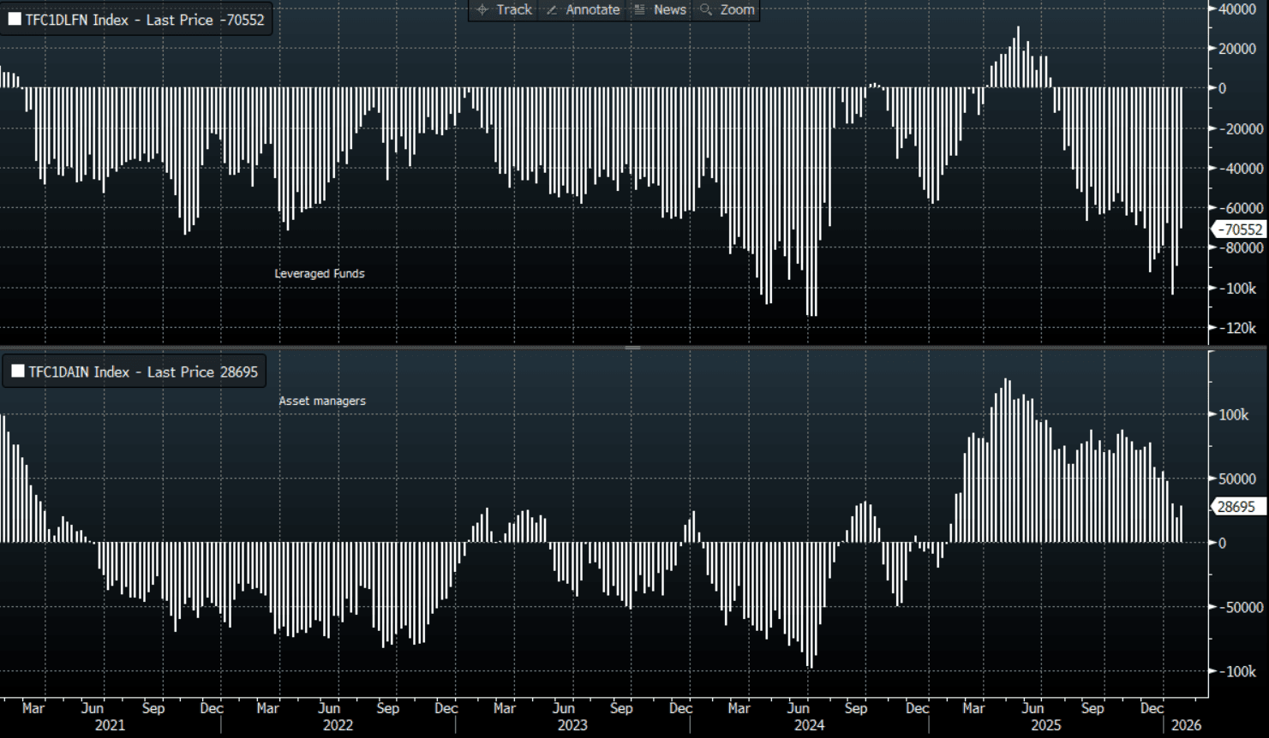Viewport: 1269px width, 738px height.
Task: Click the 2024 year label on time axis
Action: pos(808,725)
